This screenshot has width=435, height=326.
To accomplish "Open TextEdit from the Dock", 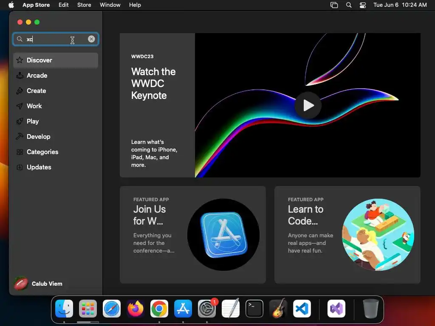I will [231, 308].
